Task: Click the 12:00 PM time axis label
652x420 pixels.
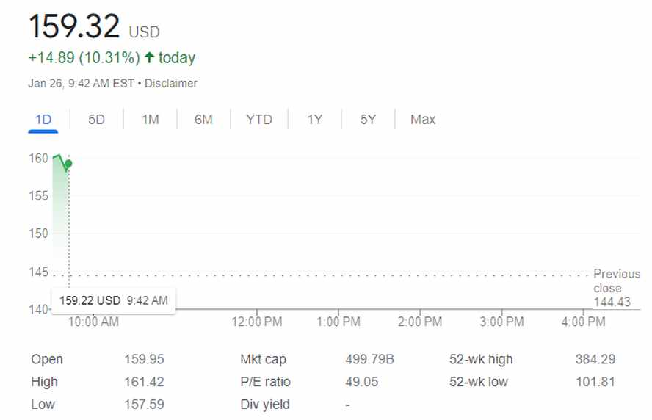Action: coord(256,322)
